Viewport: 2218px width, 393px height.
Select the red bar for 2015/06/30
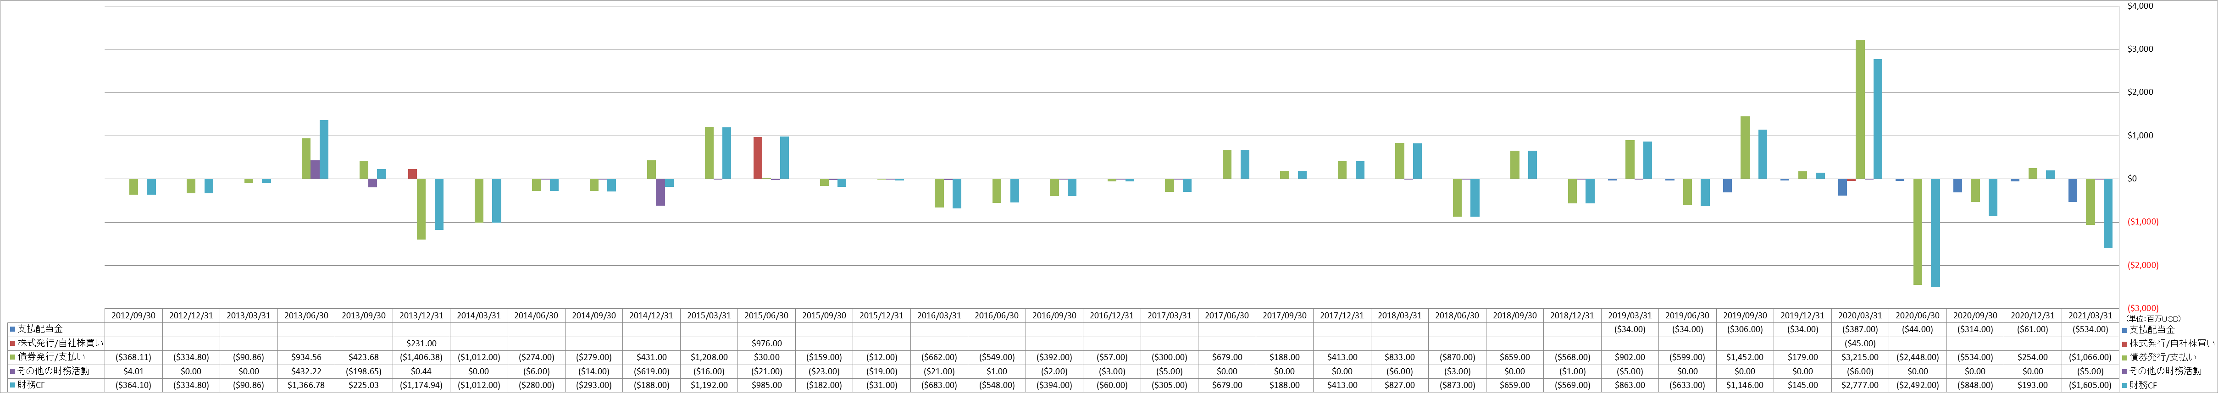758,158
